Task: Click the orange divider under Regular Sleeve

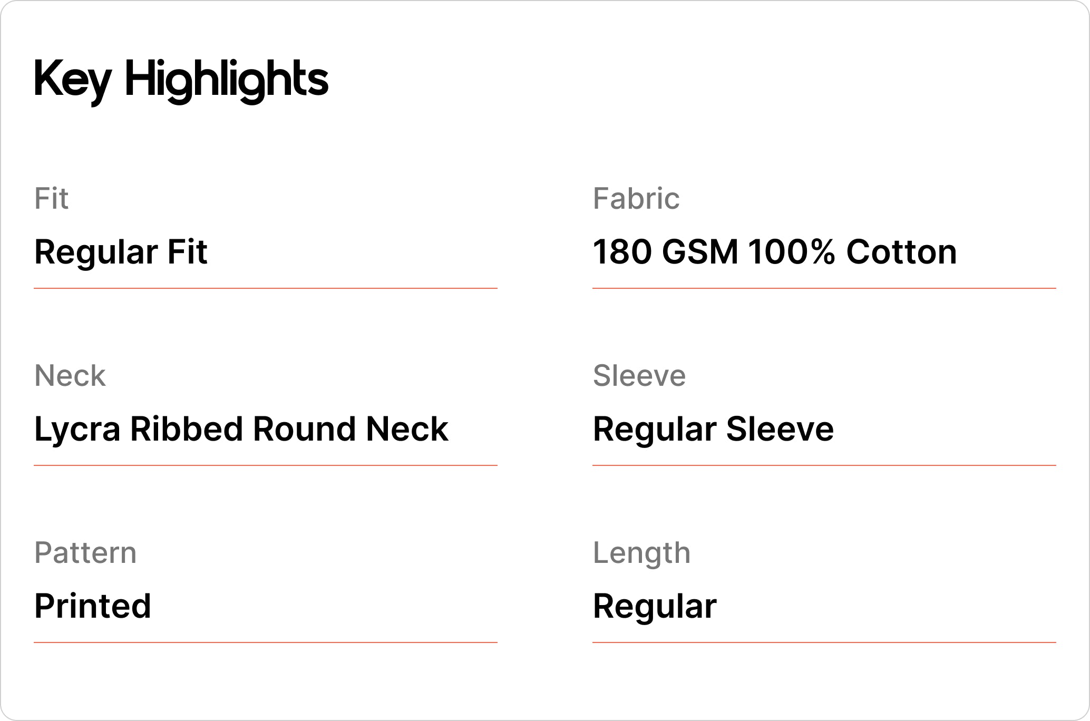Action: tap(824, 465)
